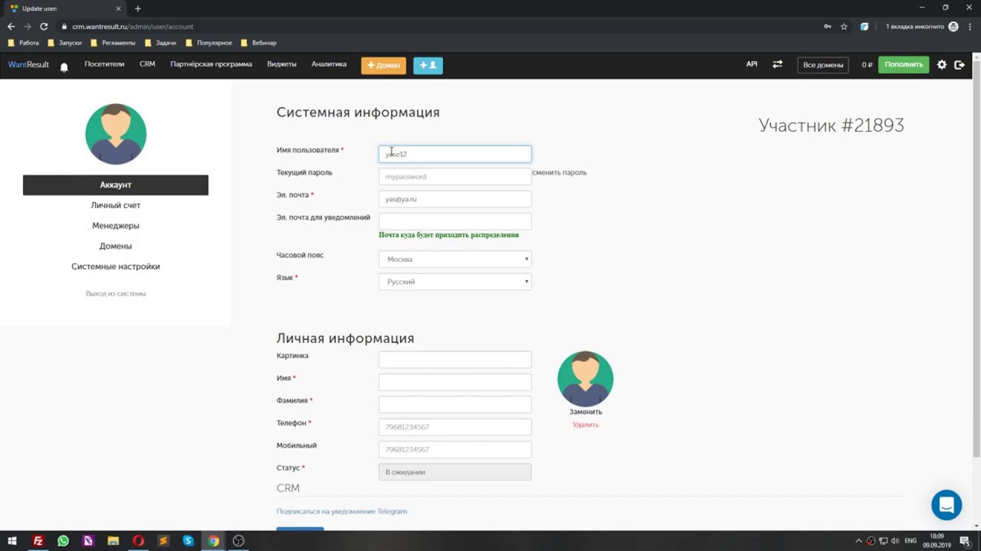Viewport: 981px width, 551px height.
Task: Open the Вебинар bookmark folder
Action: click(258, 43)
